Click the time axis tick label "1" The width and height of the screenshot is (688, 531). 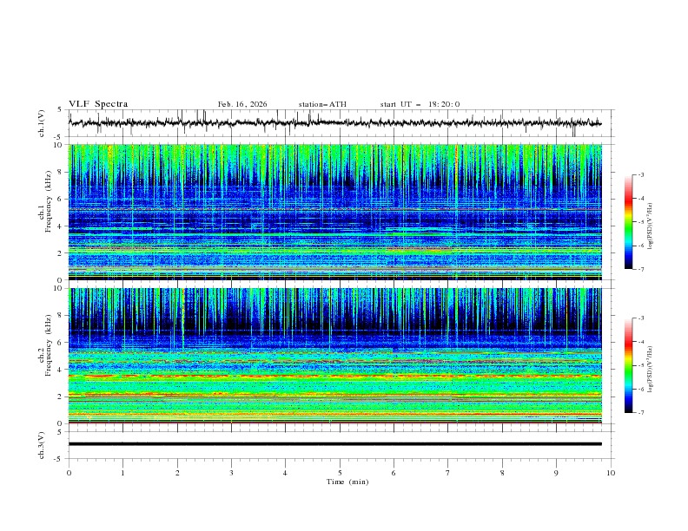122,473
